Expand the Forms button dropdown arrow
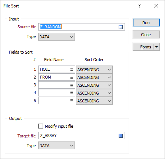This screenshot has width=165, height=159. coord(156,47)
